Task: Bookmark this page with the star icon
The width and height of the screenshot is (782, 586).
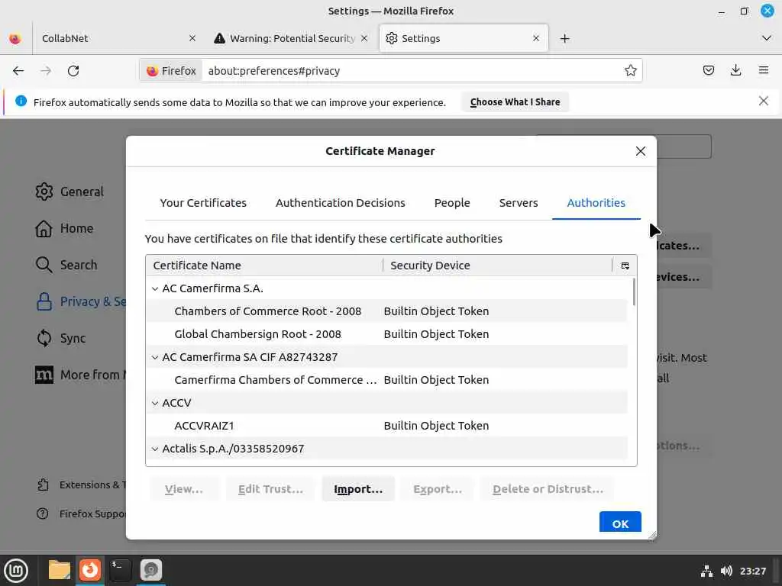Action: [x=630, y=71]
